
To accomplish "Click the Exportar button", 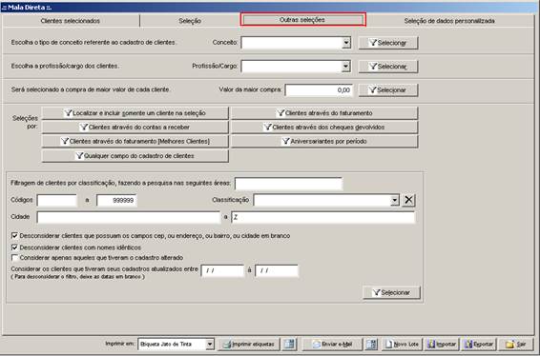I will coord(479,344).
